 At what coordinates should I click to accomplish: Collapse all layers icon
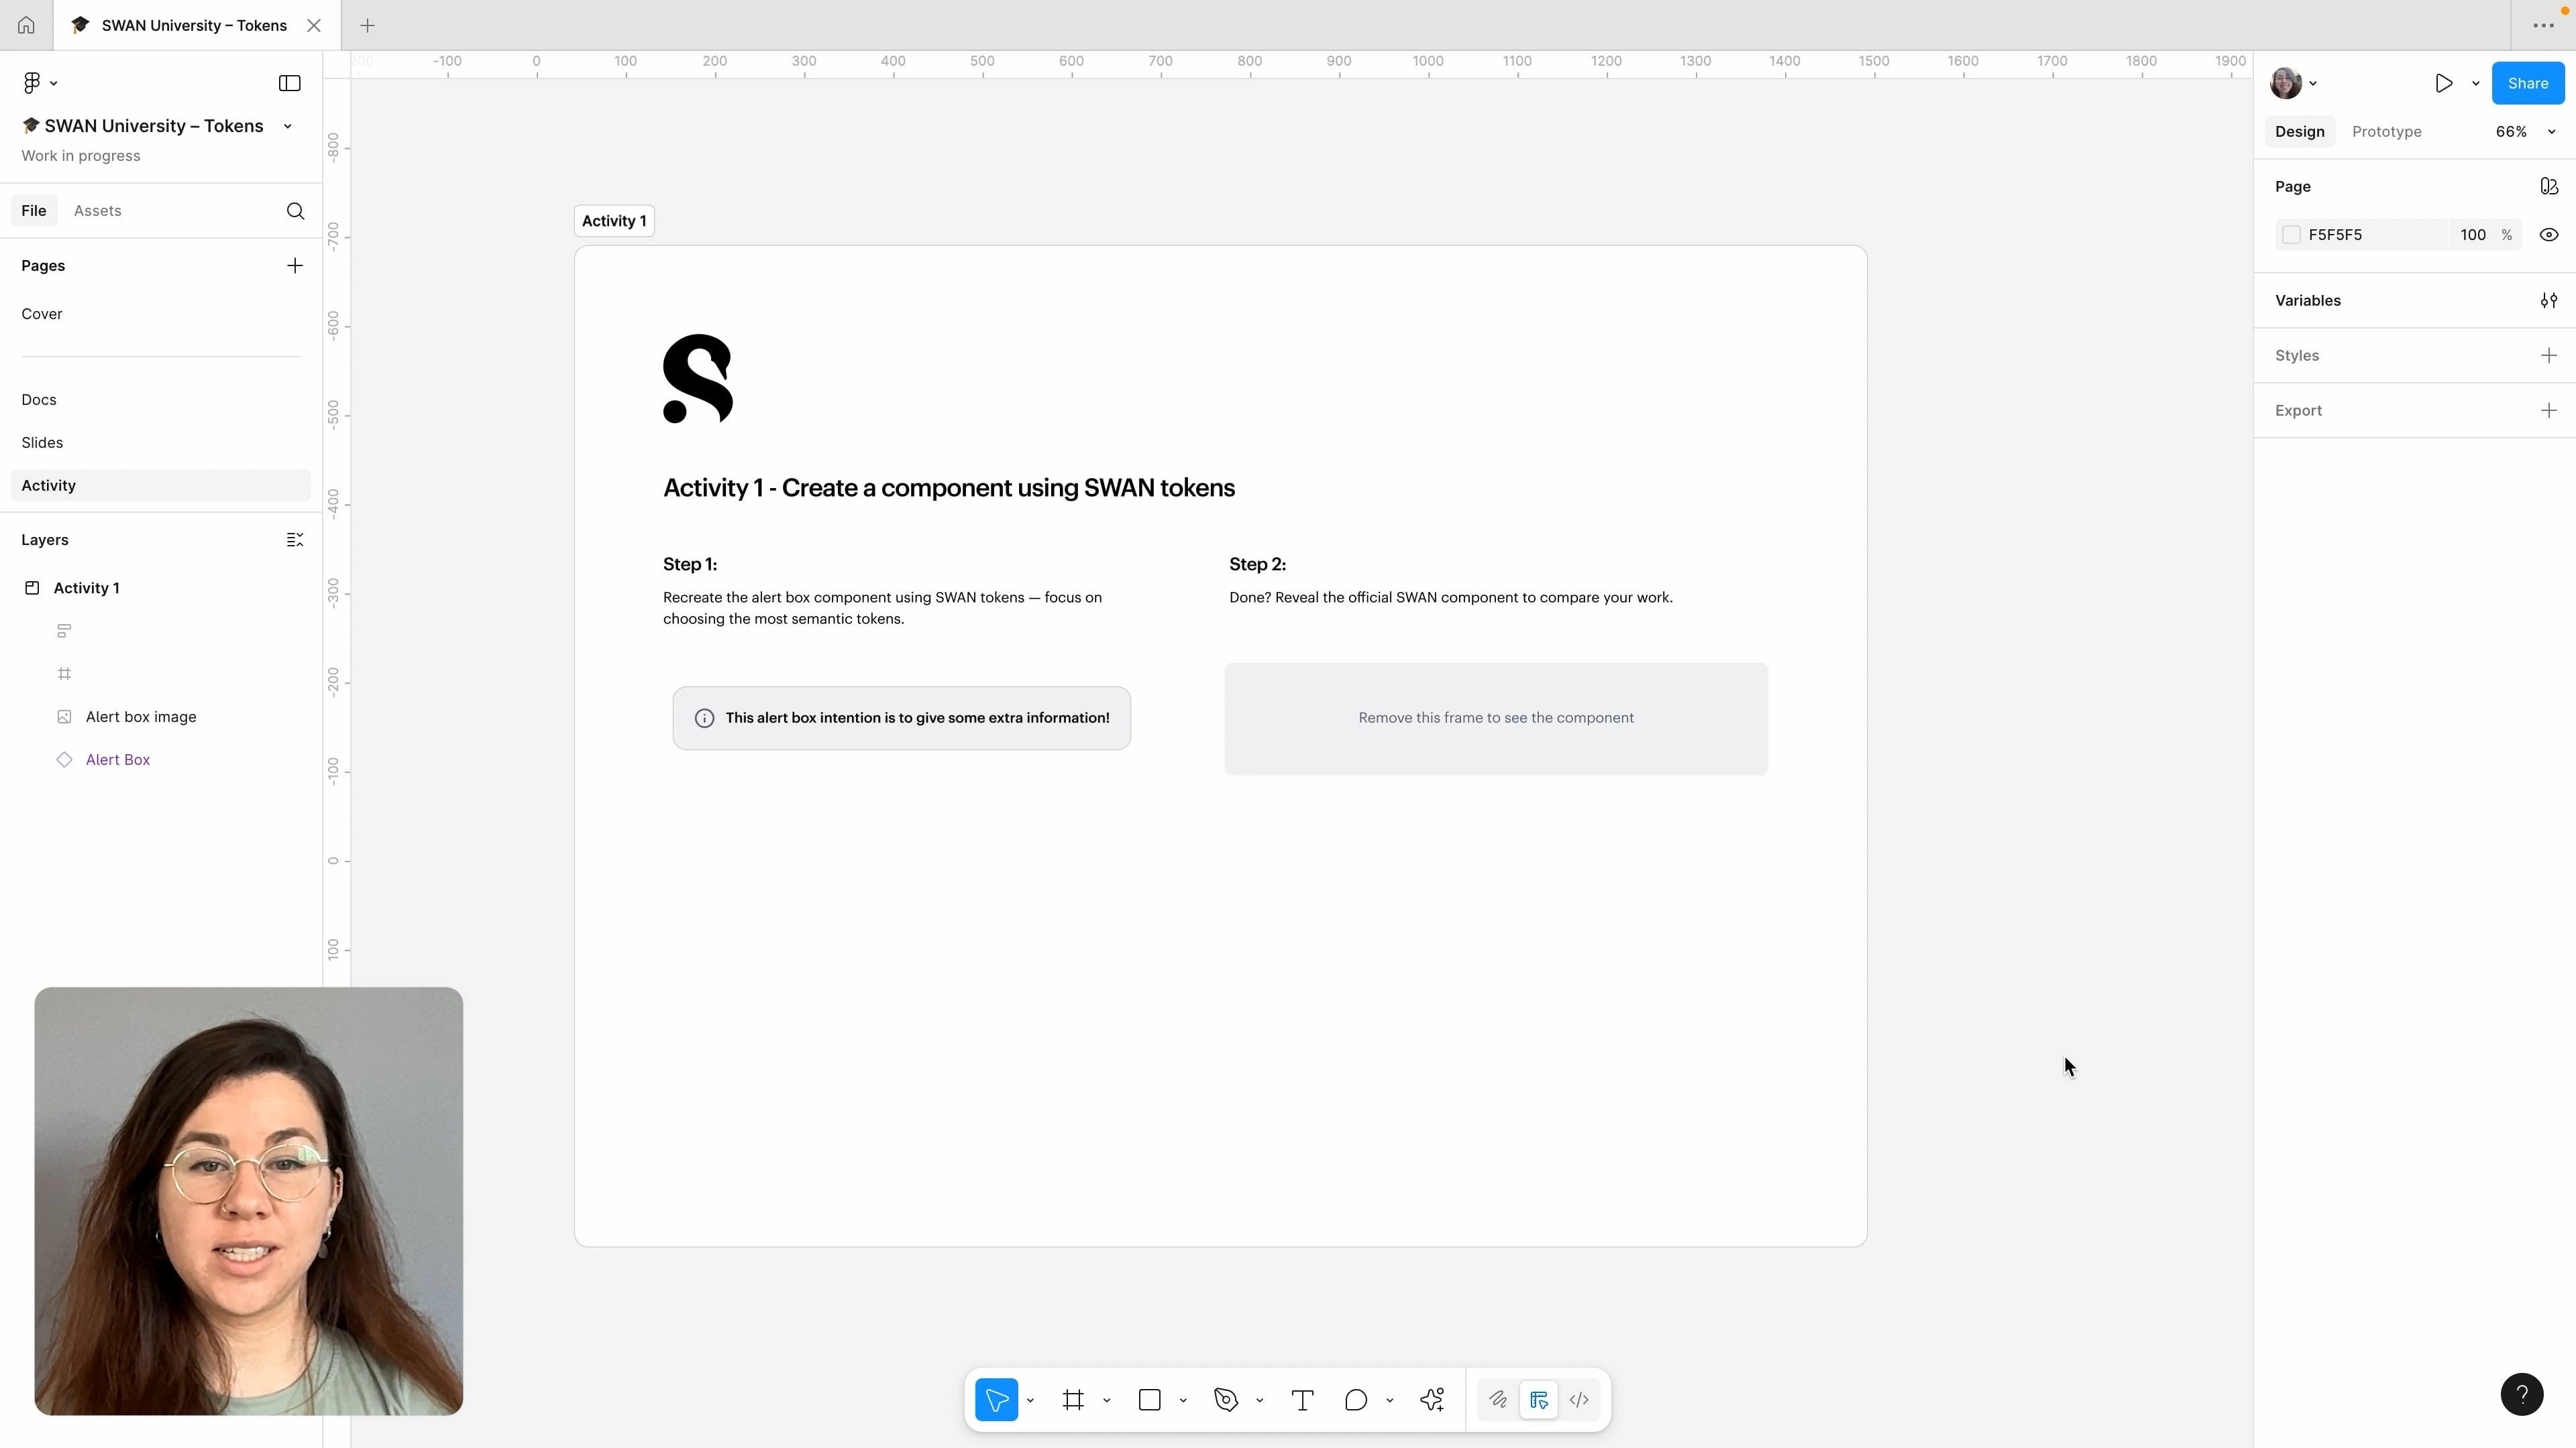click(x=295, y=540)
